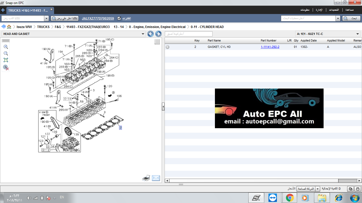The width and height of the screenshot is (362, 203).
Task: Collapse the diagram panel splitter arrow
Action: tap(163, 107)
